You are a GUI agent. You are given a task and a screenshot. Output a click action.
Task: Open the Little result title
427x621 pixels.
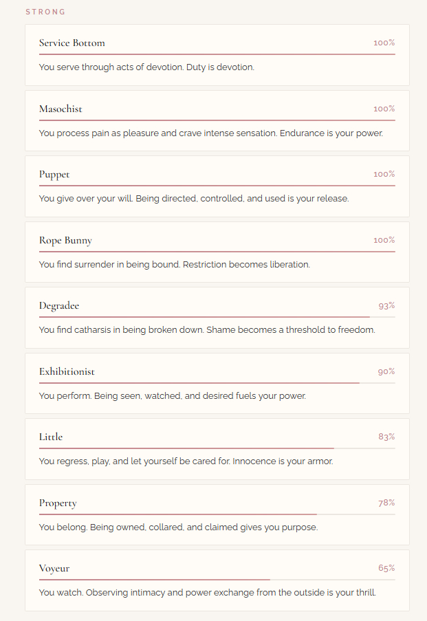pos(51,437)
